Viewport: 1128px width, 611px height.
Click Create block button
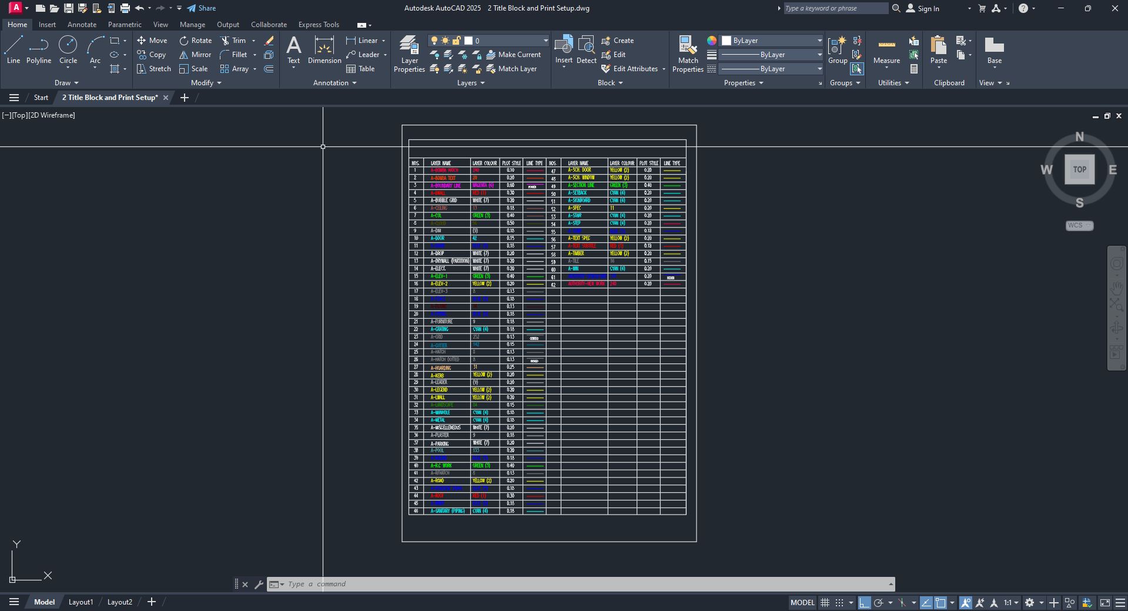617,41
